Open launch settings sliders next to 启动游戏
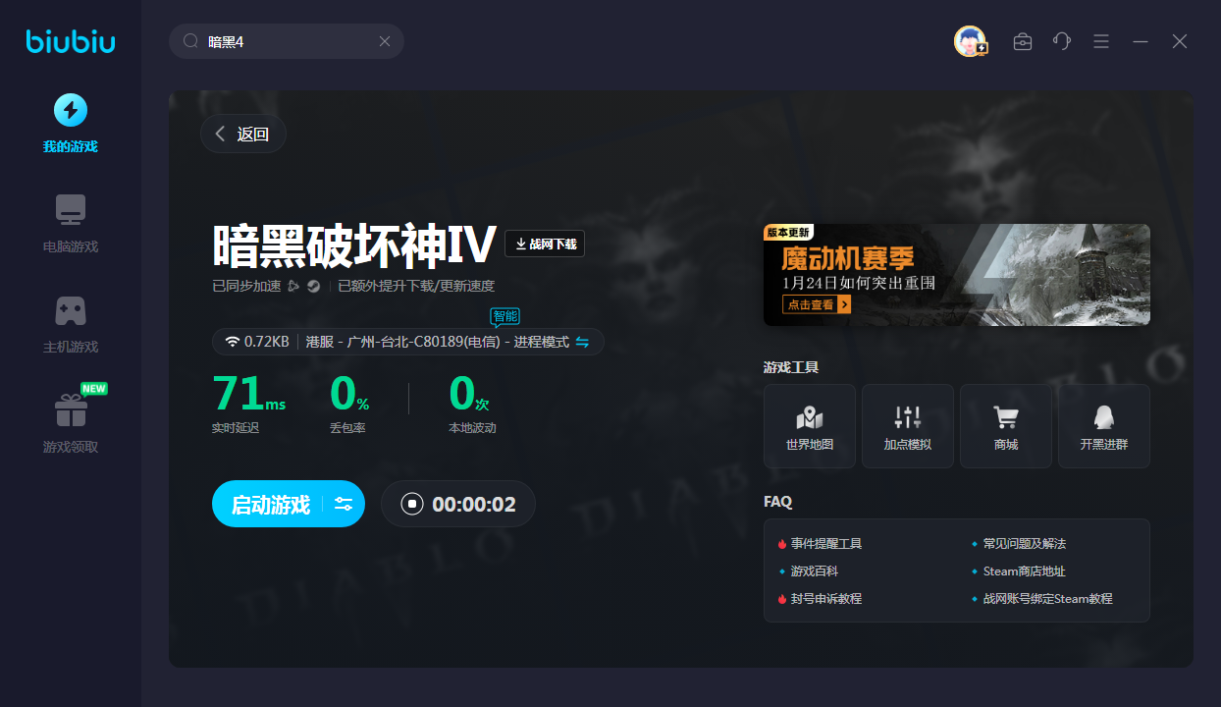This screenshot has width=1221, height=707. (x=344, y=505)
